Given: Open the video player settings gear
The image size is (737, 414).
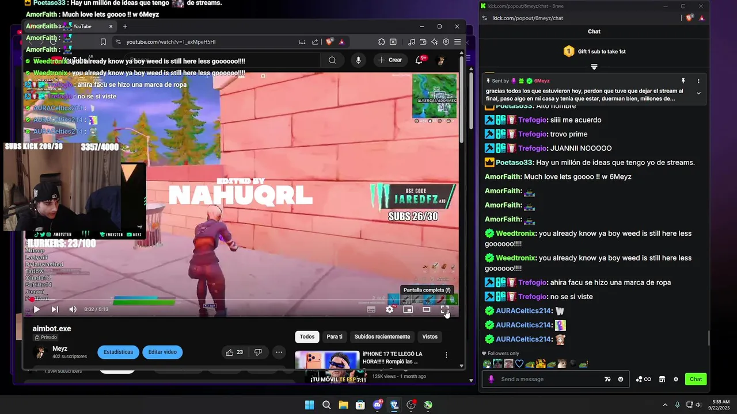Looking at the screenshot, I should click(x=390, y=309).
